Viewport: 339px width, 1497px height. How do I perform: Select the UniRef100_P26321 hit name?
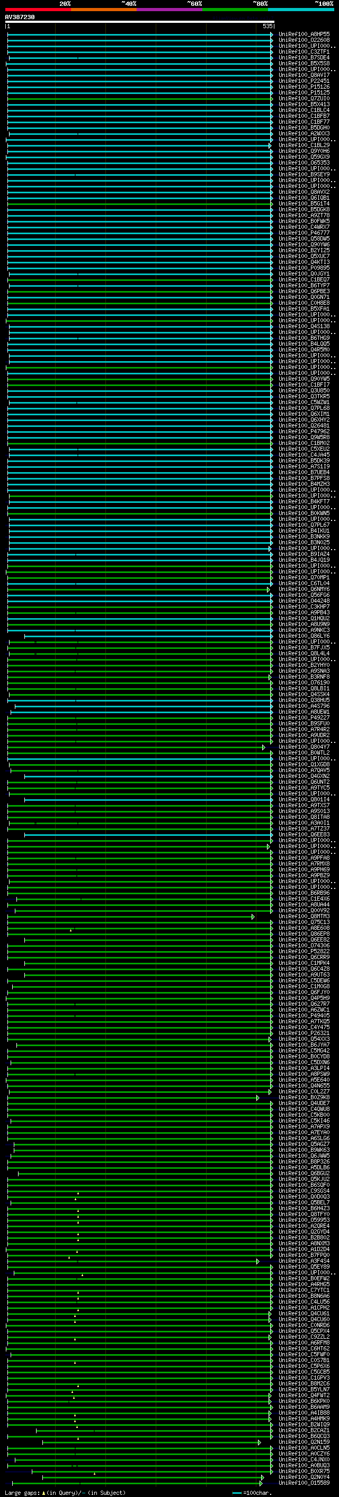(x=304, y=1033)
